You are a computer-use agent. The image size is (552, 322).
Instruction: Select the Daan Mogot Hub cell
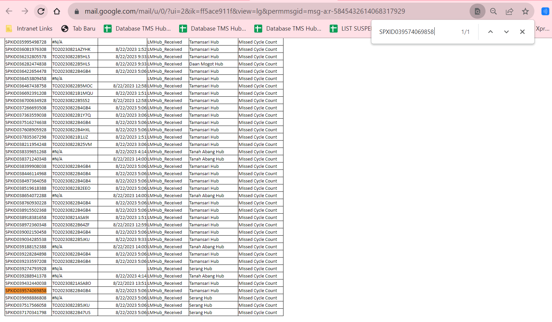[x=213, y=64]
